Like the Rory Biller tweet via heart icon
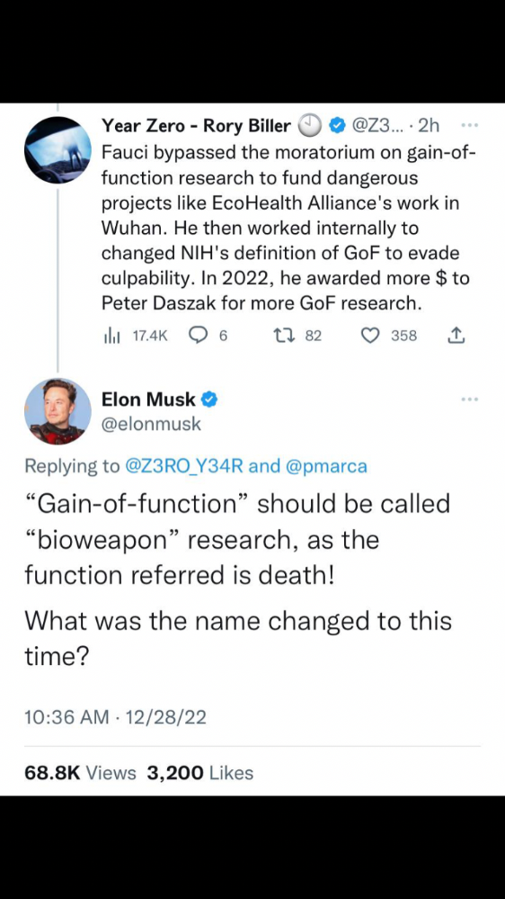This screenshot has width=505, height=899. click(371, 336)
